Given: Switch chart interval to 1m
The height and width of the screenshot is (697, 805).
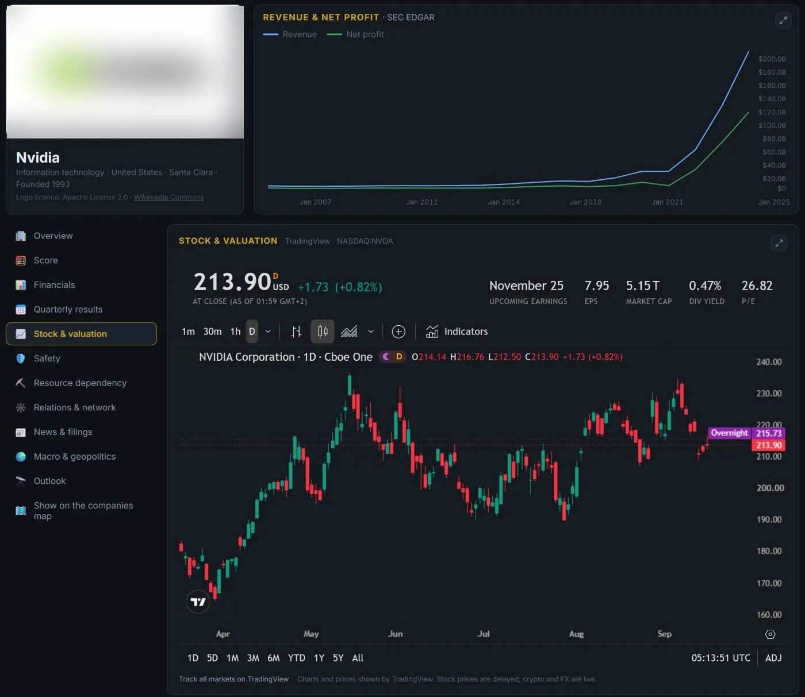Looking at the screenshot, I should [188, 332].
